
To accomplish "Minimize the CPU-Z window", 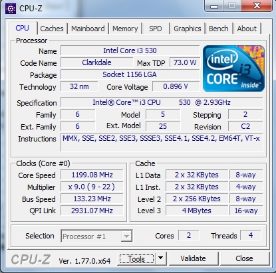I will point(214,6).
